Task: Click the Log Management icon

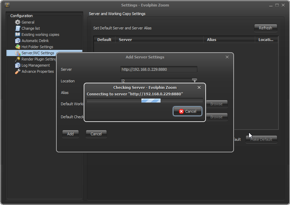Action: pyautogui.click(x=17, y=65)
